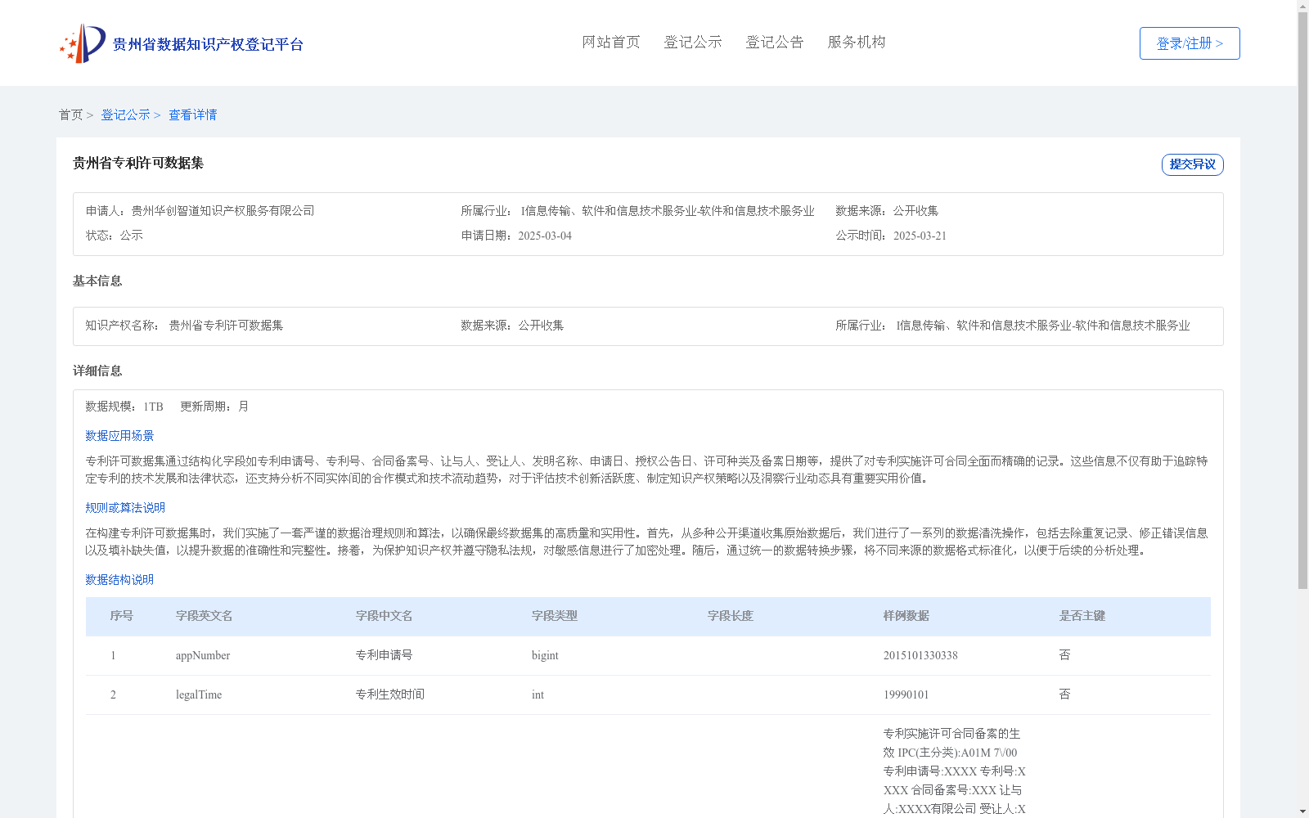Click the platform logo icon
Image resolution: width=1309 pixels, height=818 pixels.
click(83, 43)
